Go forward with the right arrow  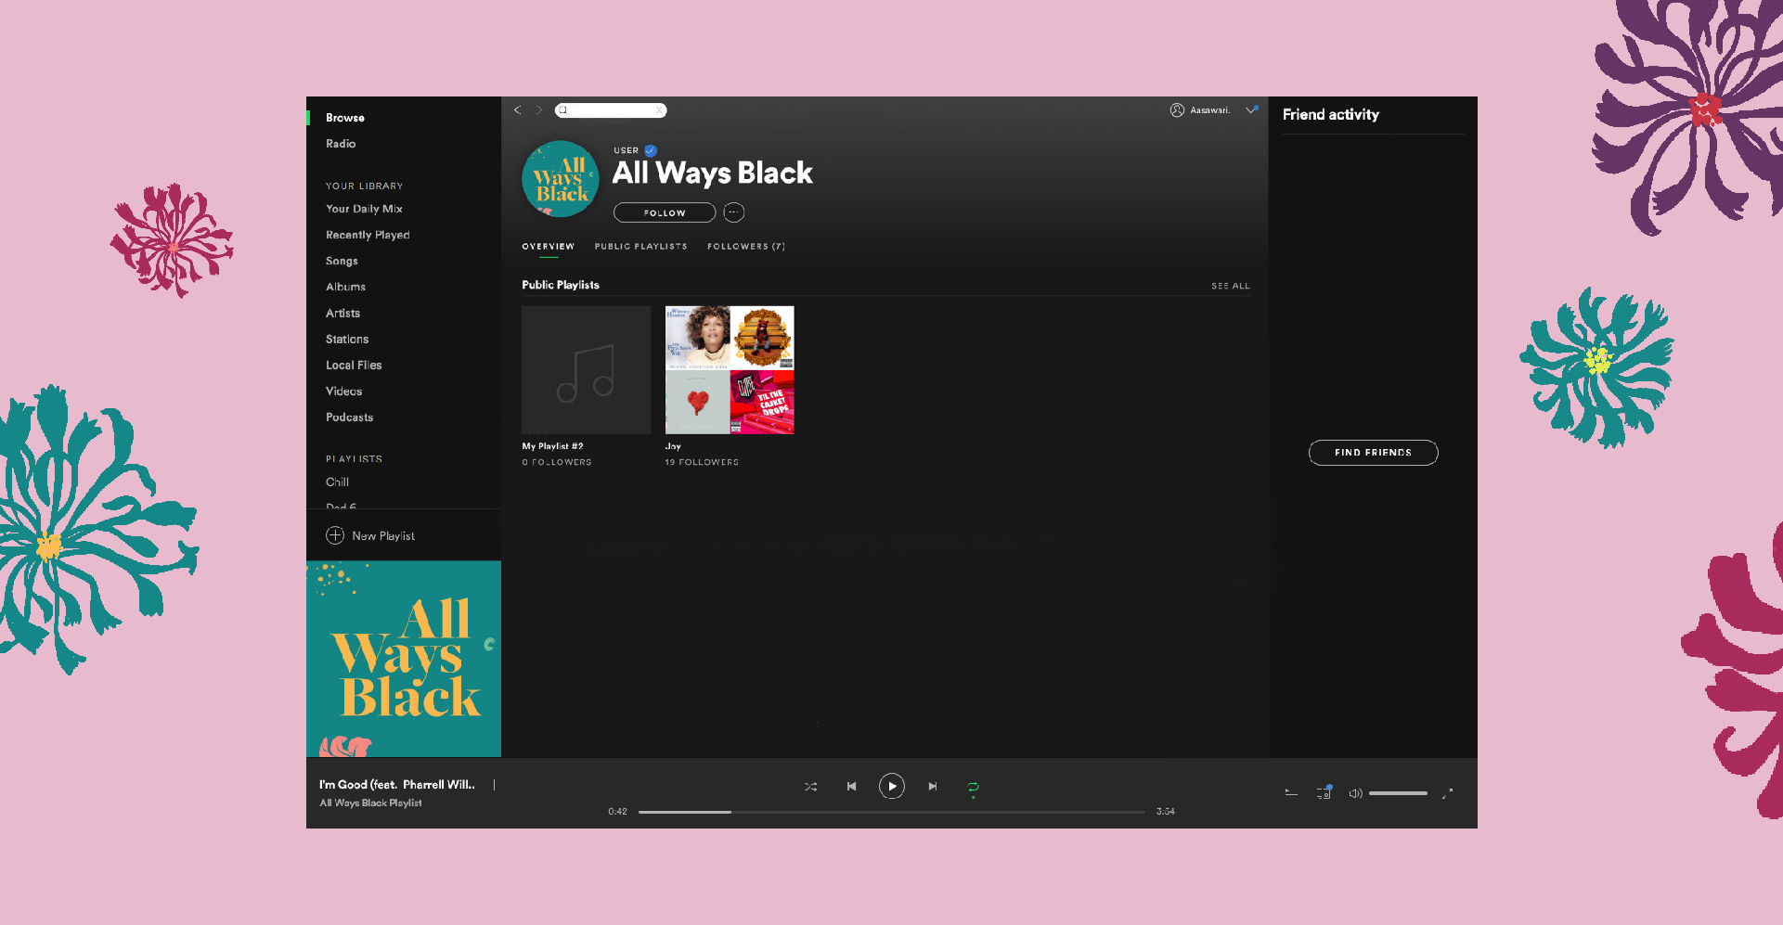click(x=538, y=110)
